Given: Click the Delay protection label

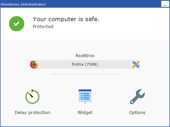Looking at the screenshot, I should click(x=32, y=112).
